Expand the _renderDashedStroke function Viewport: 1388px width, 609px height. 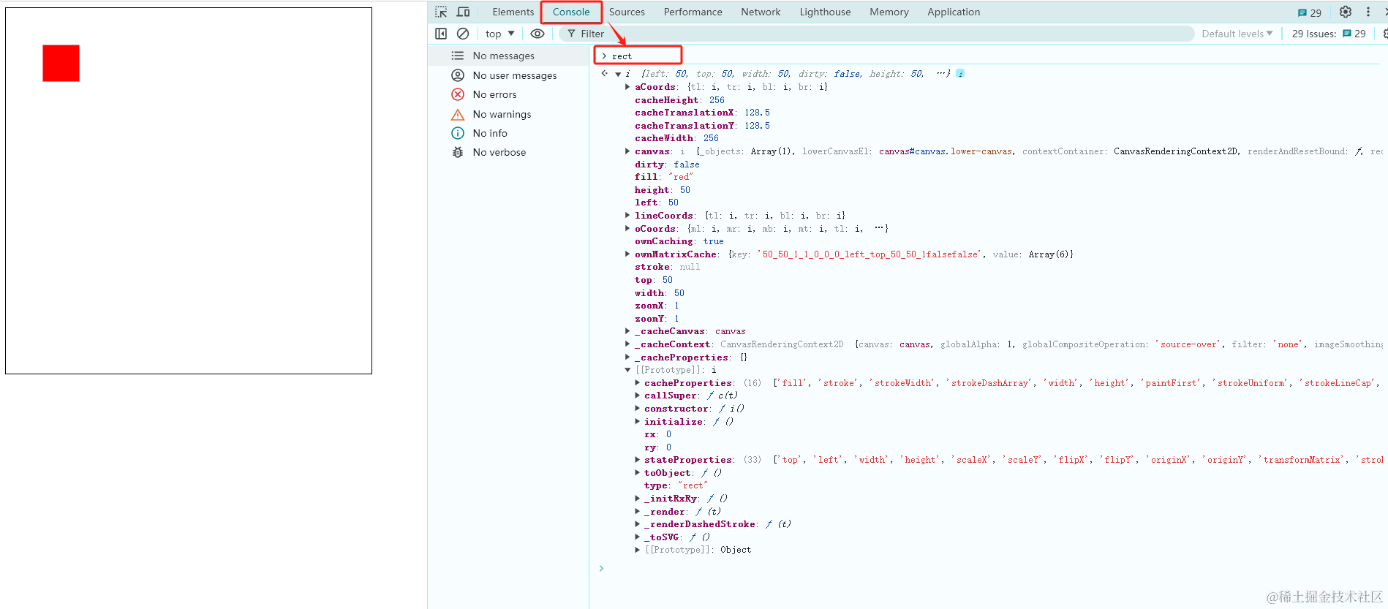pyautogui.click(x=637, y=524)
